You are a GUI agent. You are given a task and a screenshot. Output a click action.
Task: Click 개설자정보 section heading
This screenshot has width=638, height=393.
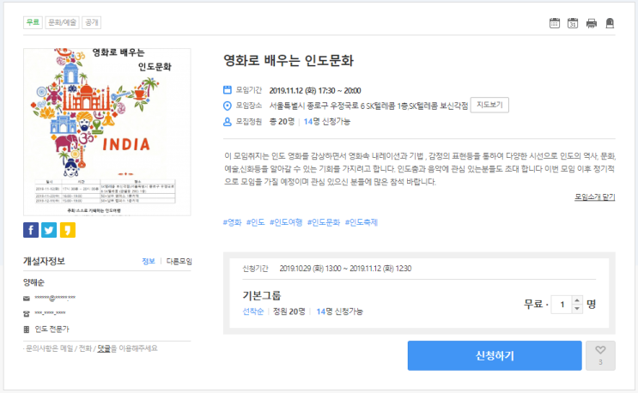(x=44, y=261)
